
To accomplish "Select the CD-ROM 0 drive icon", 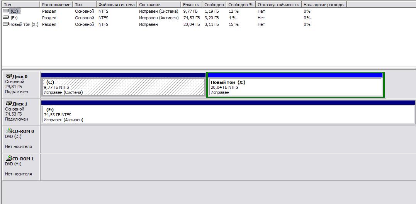I will [9, 131].
